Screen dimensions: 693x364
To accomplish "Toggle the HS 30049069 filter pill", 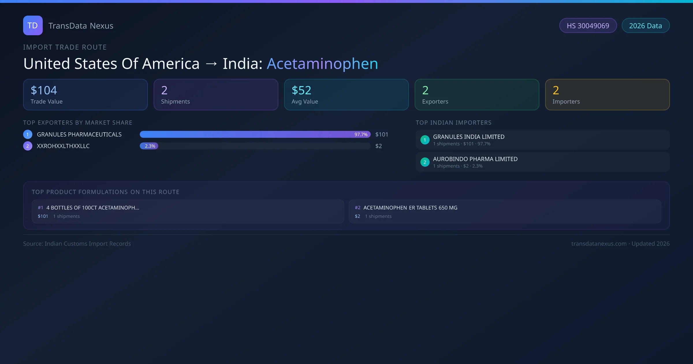I will point(588,25).
